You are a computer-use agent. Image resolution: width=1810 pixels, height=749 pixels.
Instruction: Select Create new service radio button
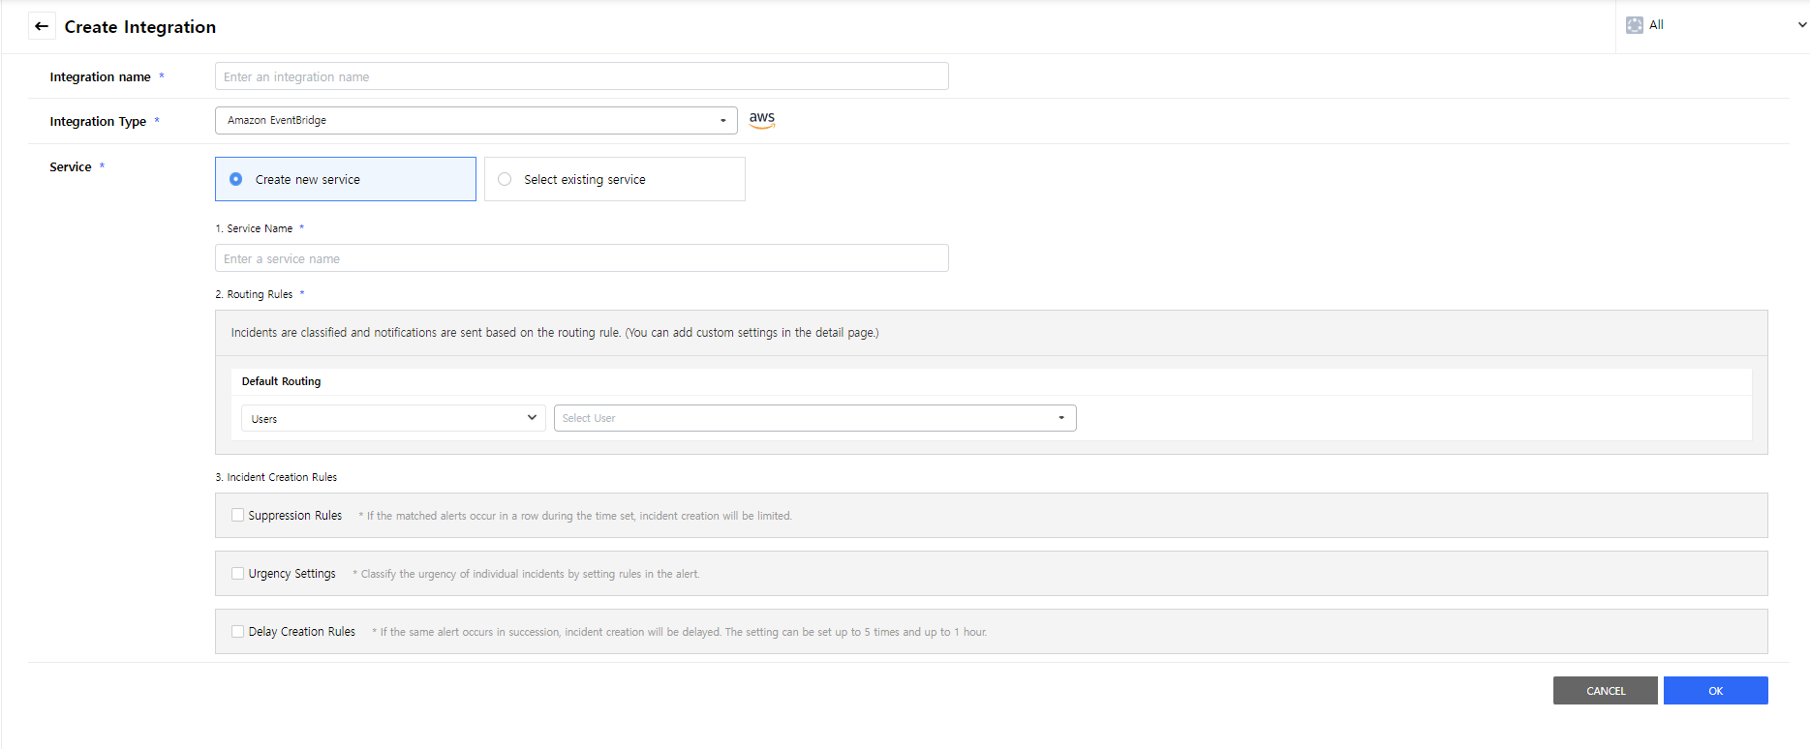pos(236,179)
